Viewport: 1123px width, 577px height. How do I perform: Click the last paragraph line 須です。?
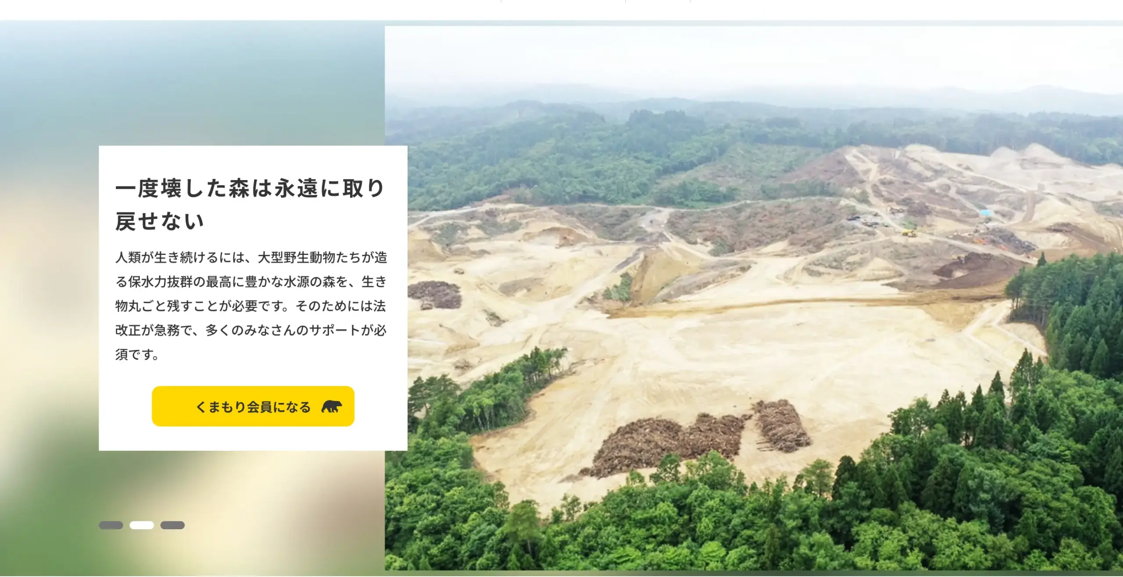point(138,354)
